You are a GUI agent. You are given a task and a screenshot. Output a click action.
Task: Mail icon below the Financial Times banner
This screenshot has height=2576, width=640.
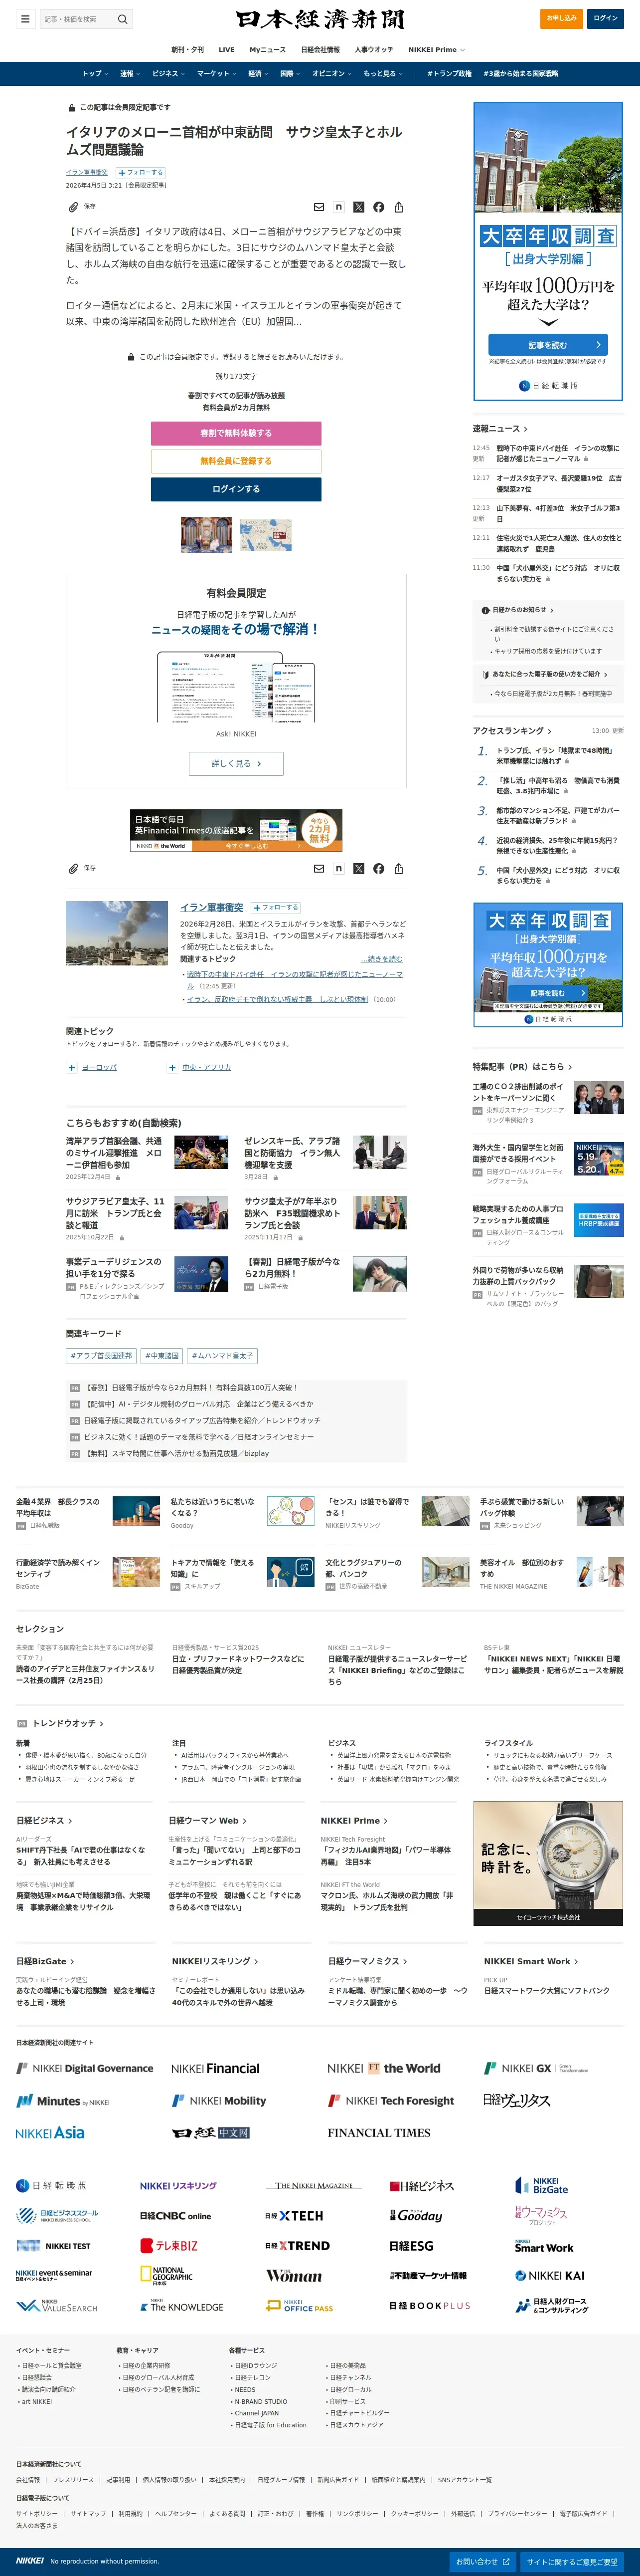(320, 869)
